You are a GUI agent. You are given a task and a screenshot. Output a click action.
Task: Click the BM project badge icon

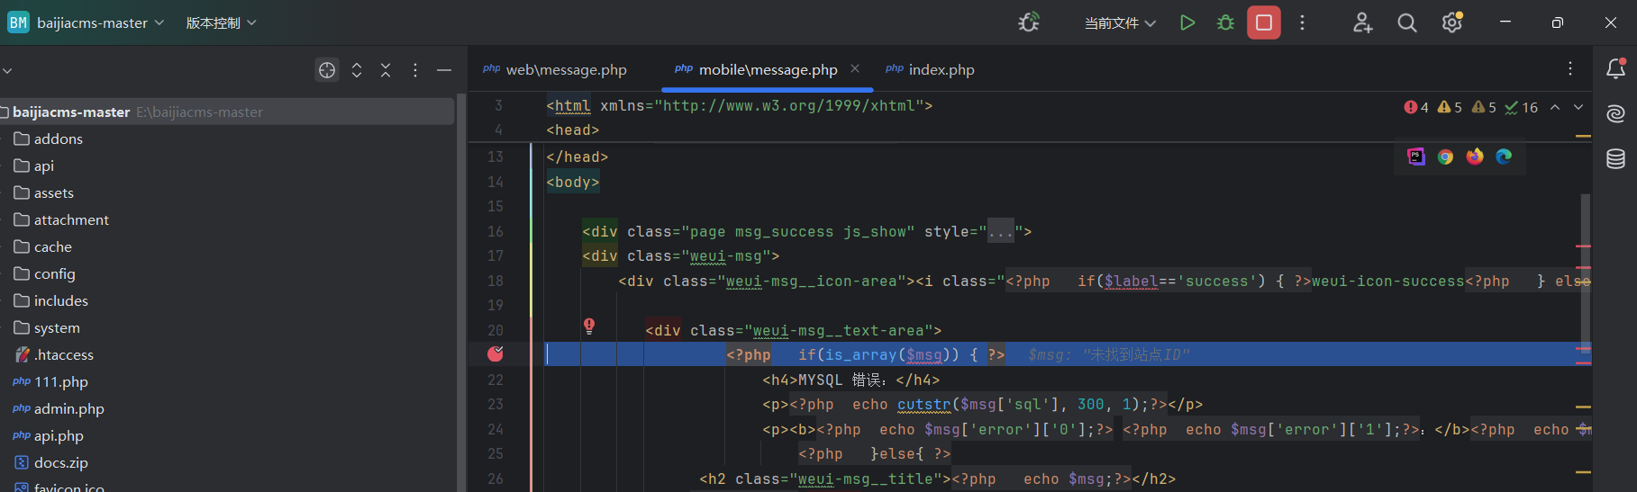tap(18, 22)
